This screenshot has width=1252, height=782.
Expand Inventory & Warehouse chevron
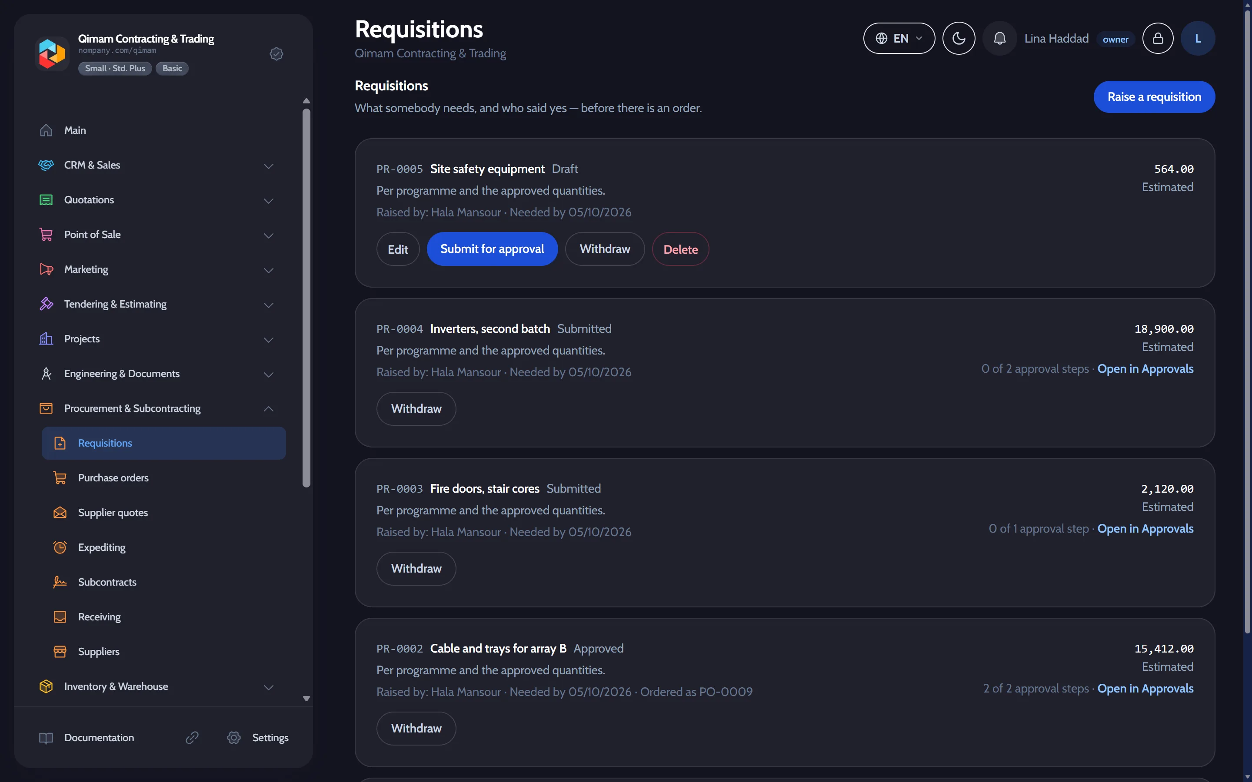pyautogui.click(x=269, y=687)
